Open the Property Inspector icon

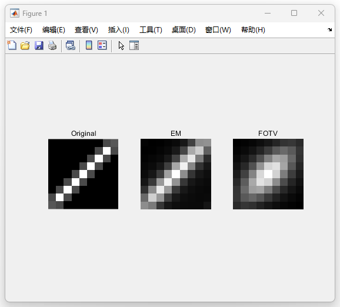pyautogui.click(x=134, y=45)
